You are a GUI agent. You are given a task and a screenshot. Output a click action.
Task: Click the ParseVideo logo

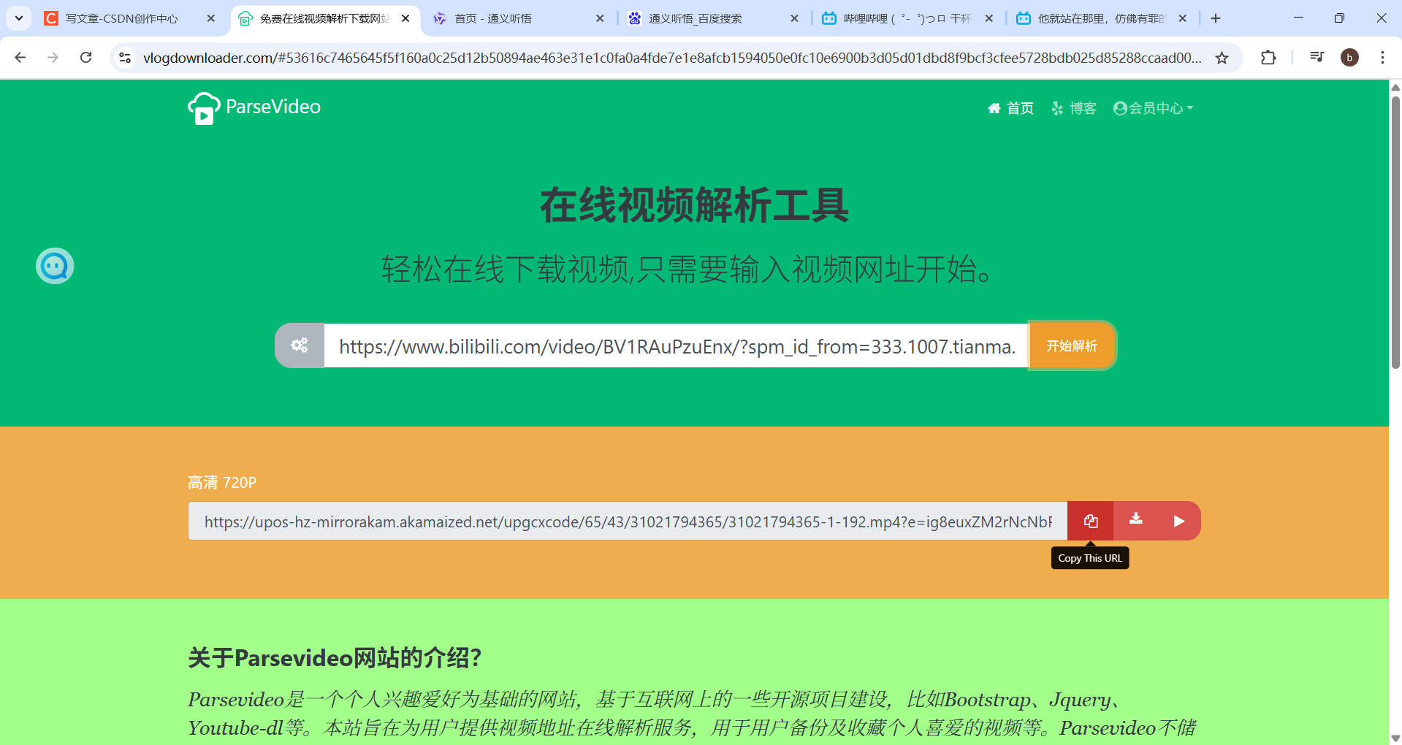tap(254, 108)
